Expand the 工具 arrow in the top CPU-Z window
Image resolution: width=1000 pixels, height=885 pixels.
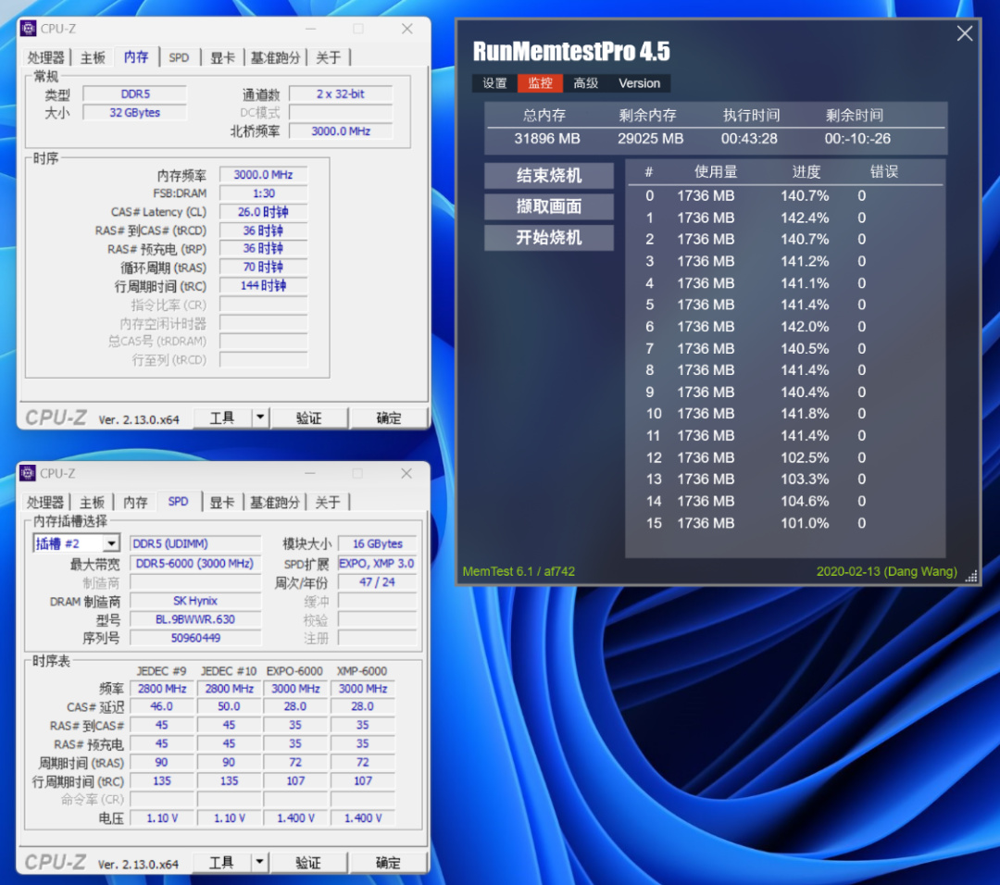coord(260,418)
